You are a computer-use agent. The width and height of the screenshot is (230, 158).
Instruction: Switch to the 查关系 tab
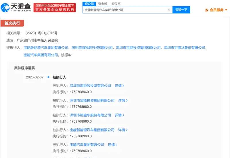tap(116, 4)
